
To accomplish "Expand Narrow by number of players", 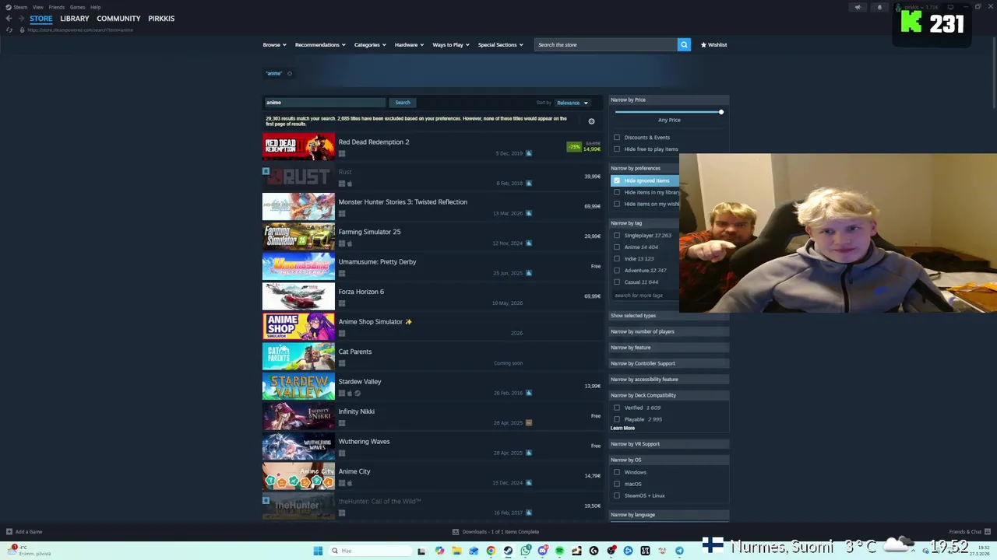I will (668, 331).
